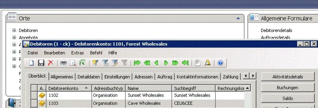
Task: Click the Filter by grid funnel icon
Action: (105, 63)
